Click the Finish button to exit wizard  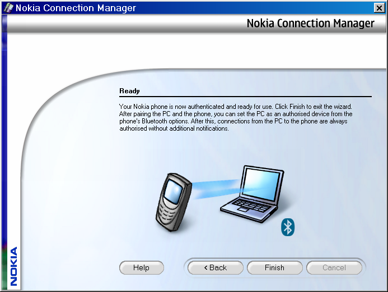pos(275,268)
